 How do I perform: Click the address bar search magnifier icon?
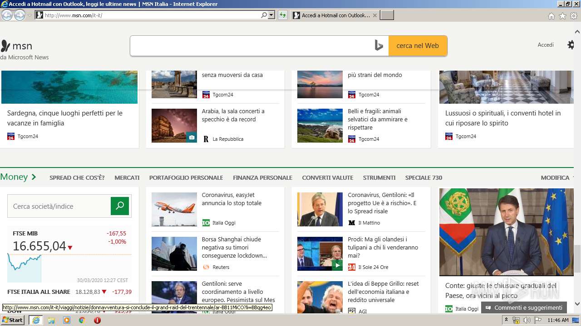(x=264, y=15)
